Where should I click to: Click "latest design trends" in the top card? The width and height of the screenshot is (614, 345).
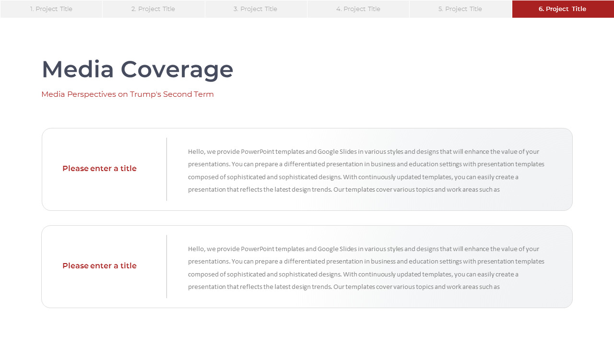coord(302,190)
